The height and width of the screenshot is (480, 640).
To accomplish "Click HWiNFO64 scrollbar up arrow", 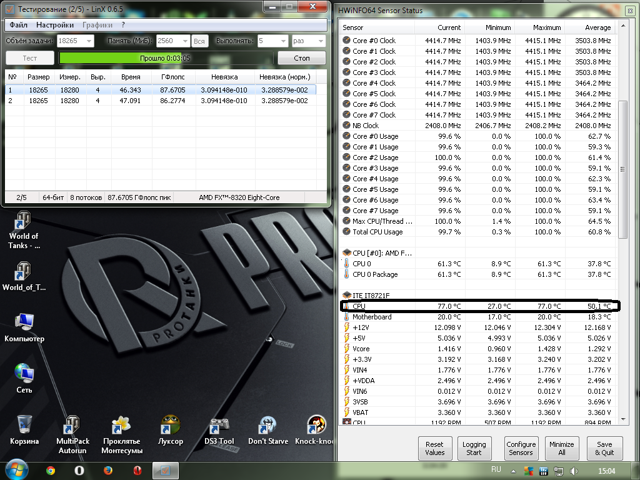I will click(623, 26).
